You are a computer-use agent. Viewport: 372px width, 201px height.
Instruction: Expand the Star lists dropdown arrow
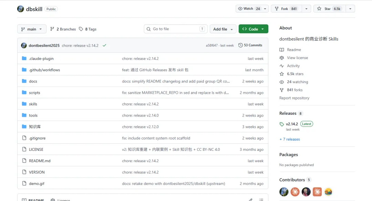coord(350,9)
